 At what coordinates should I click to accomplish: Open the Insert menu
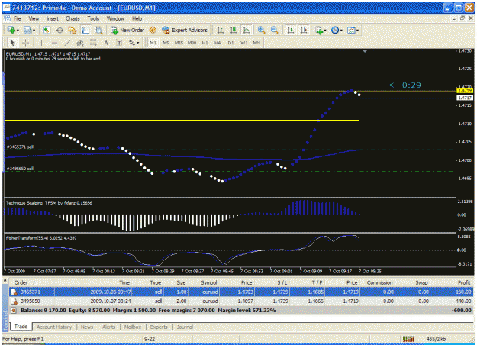(x=53, y=18)
